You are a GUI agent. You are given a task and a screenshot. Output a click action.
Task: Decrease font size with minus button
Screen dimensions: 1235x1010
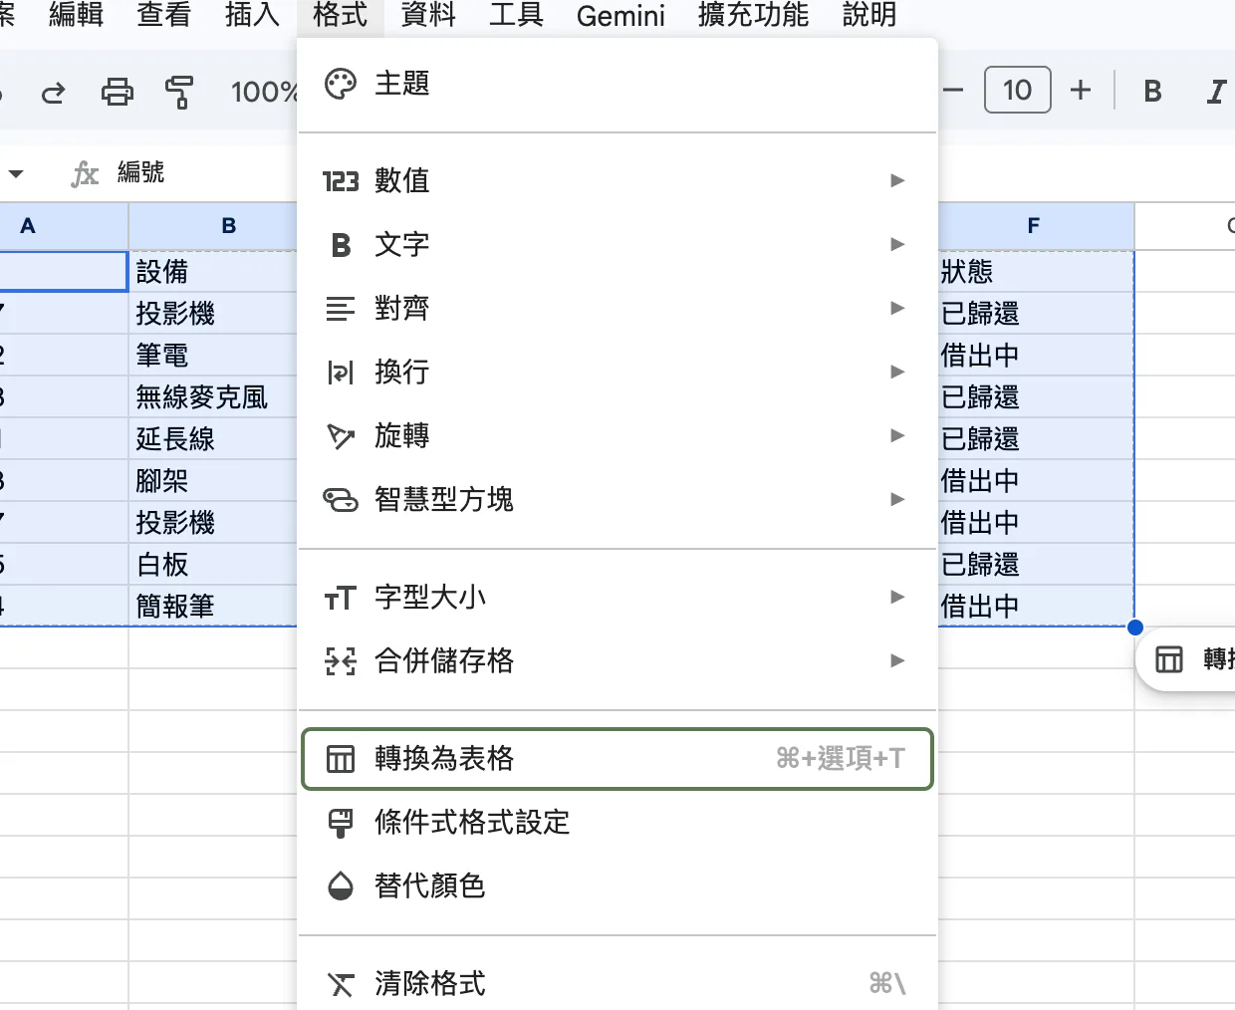point(953,91)
